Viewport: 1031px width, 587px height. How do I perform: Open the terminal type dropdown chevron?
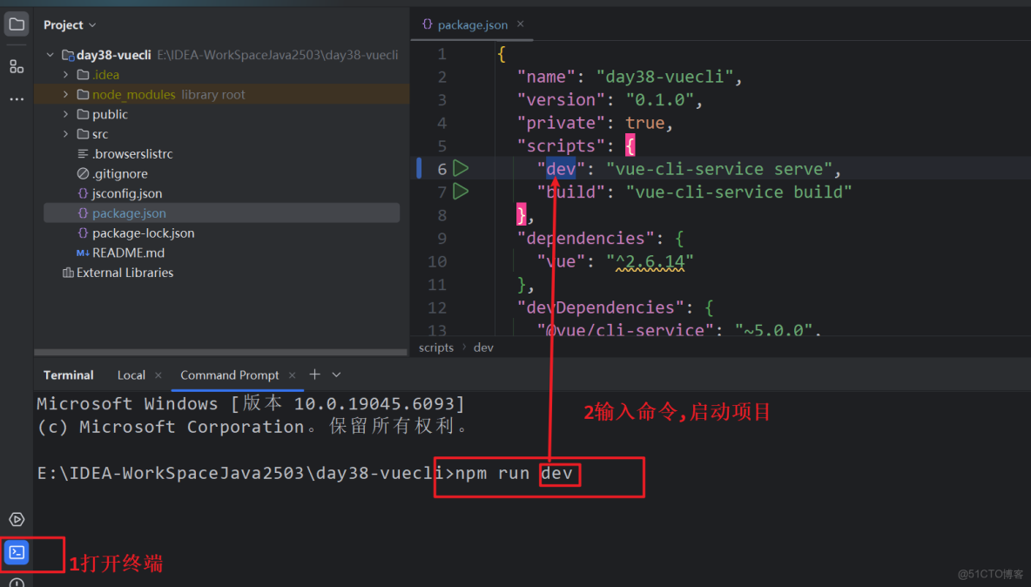[x=335, y=374]
